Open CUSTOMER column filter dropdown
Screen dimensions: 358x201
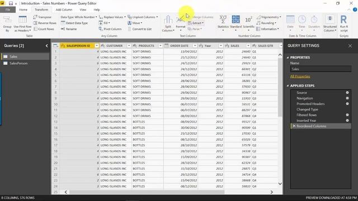click(129, 46)
